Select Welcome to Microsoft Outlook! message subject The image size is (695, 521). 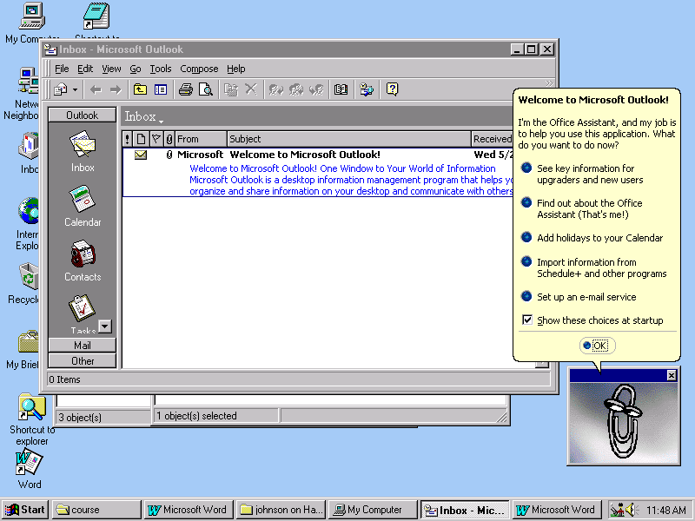pos(305,155)
